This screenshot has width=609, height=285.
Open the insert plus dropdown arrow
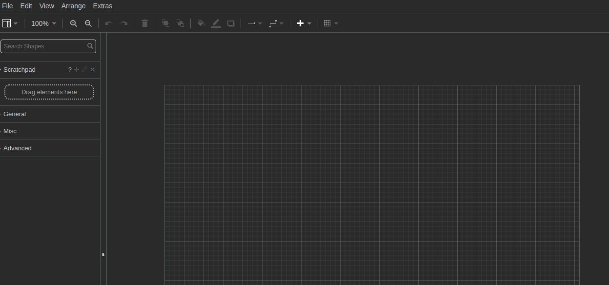(310, 23)
